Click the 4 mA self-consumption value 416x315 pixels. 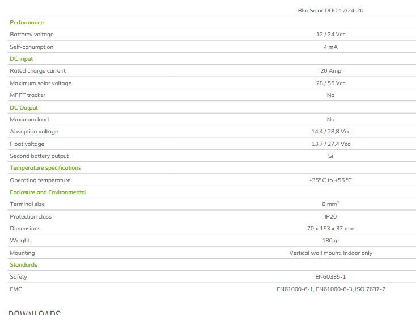(330, 47)
